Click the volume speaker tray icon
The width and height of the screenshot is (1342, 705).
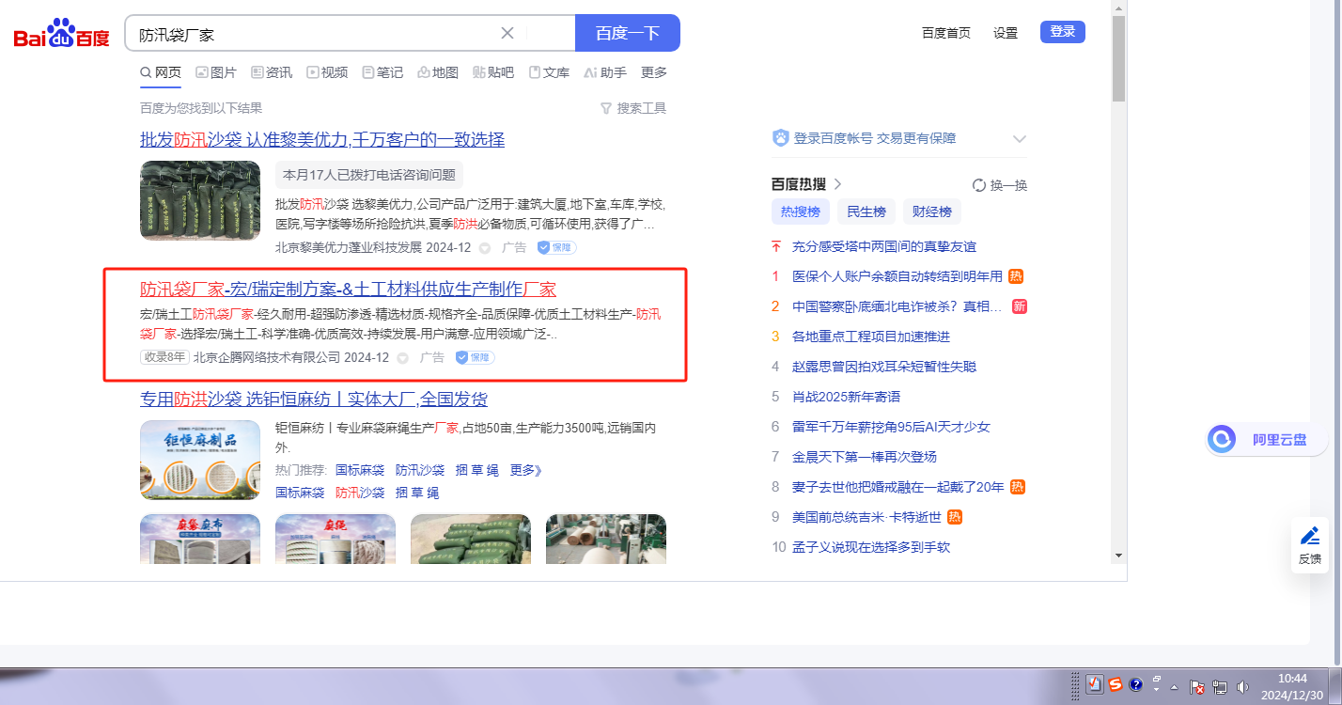1243,686
